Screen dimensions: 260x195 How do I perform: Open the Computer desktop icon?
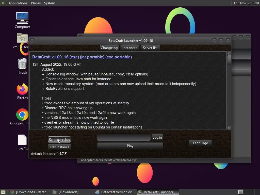22,20
